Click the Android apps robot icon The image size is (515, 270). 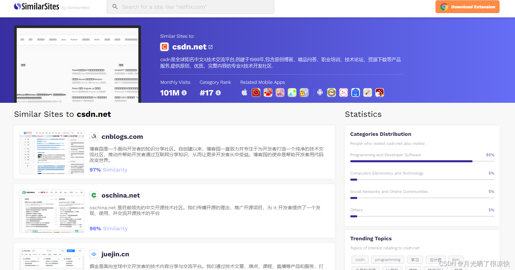[320, 92]
